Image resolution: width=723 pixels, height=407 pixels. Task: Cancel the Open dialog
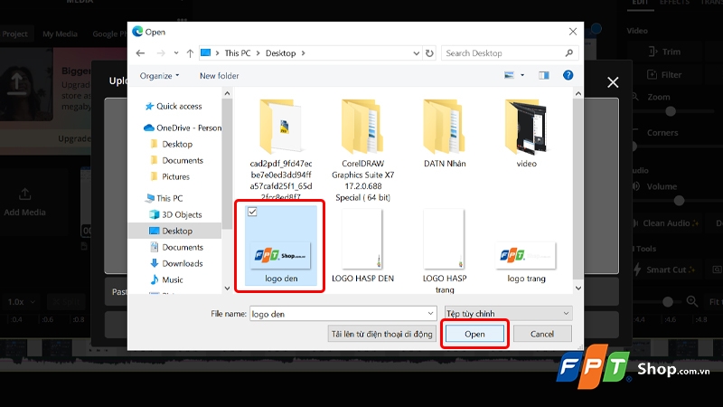click(541, 334)
